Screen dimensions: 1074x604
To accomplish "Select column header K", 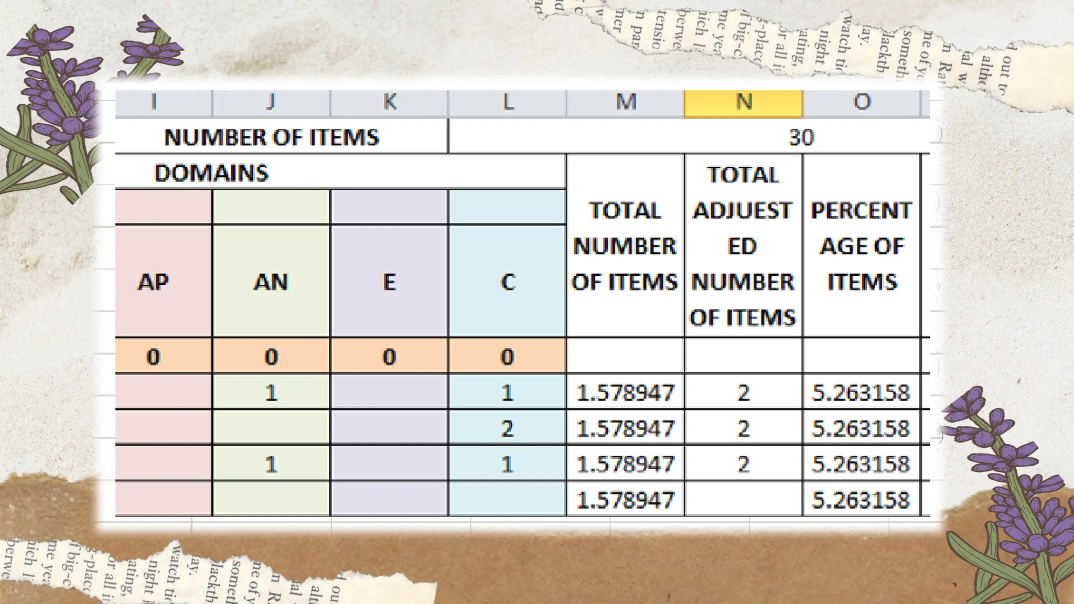I will [x=389, y=102].
